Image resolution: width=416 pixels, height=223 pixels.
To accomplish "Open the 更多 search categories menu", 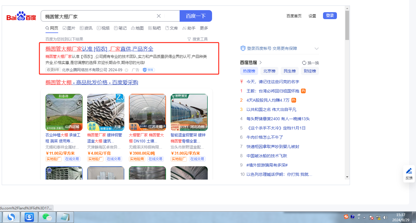I will pos(204,28).
